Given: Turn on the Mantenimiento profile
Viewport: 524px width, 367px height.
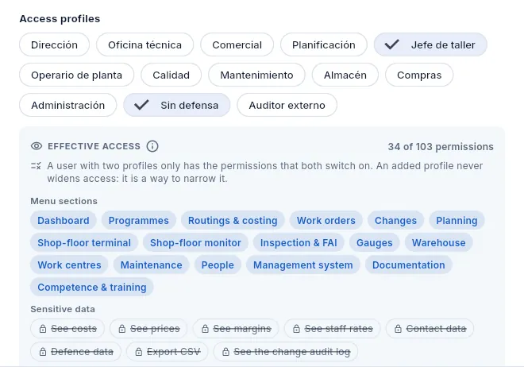Looking at the screenshot, I should click(x=256, y=75).
